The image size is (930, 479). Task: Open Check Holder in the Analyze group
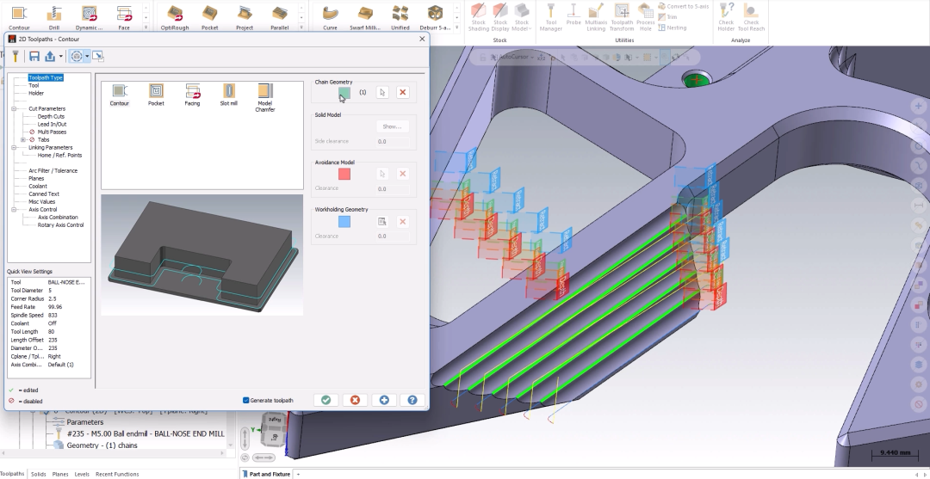tap(726, 17)
